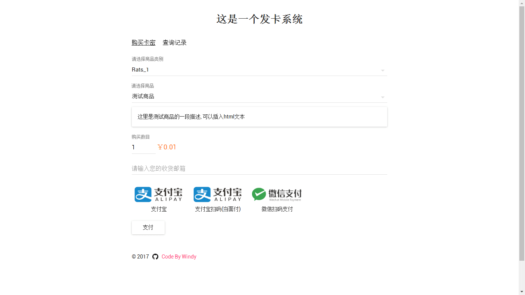Click the vertical scrollbar thumb

click(522, 133)
